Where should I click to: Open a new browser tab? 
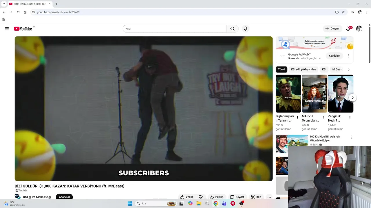pyautogui.click(x=56, y=4)
